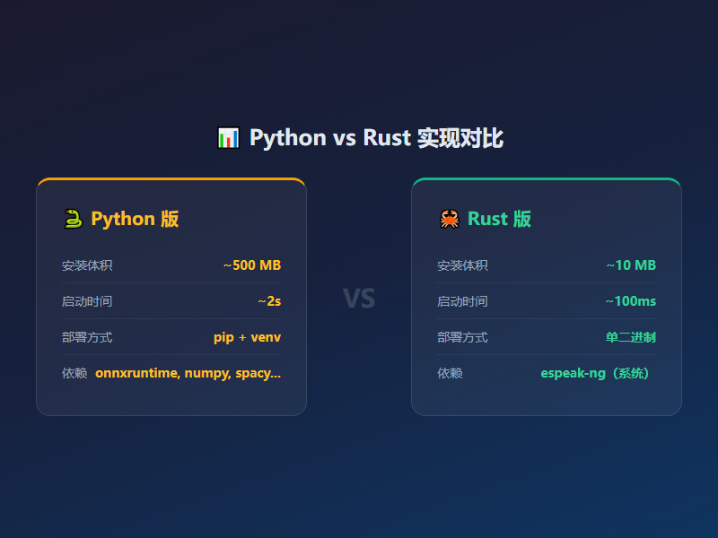The width and height of the screenshot is (718, 538).
Task: Click 安装体积 label in the Python card
Action: point(87,265)
